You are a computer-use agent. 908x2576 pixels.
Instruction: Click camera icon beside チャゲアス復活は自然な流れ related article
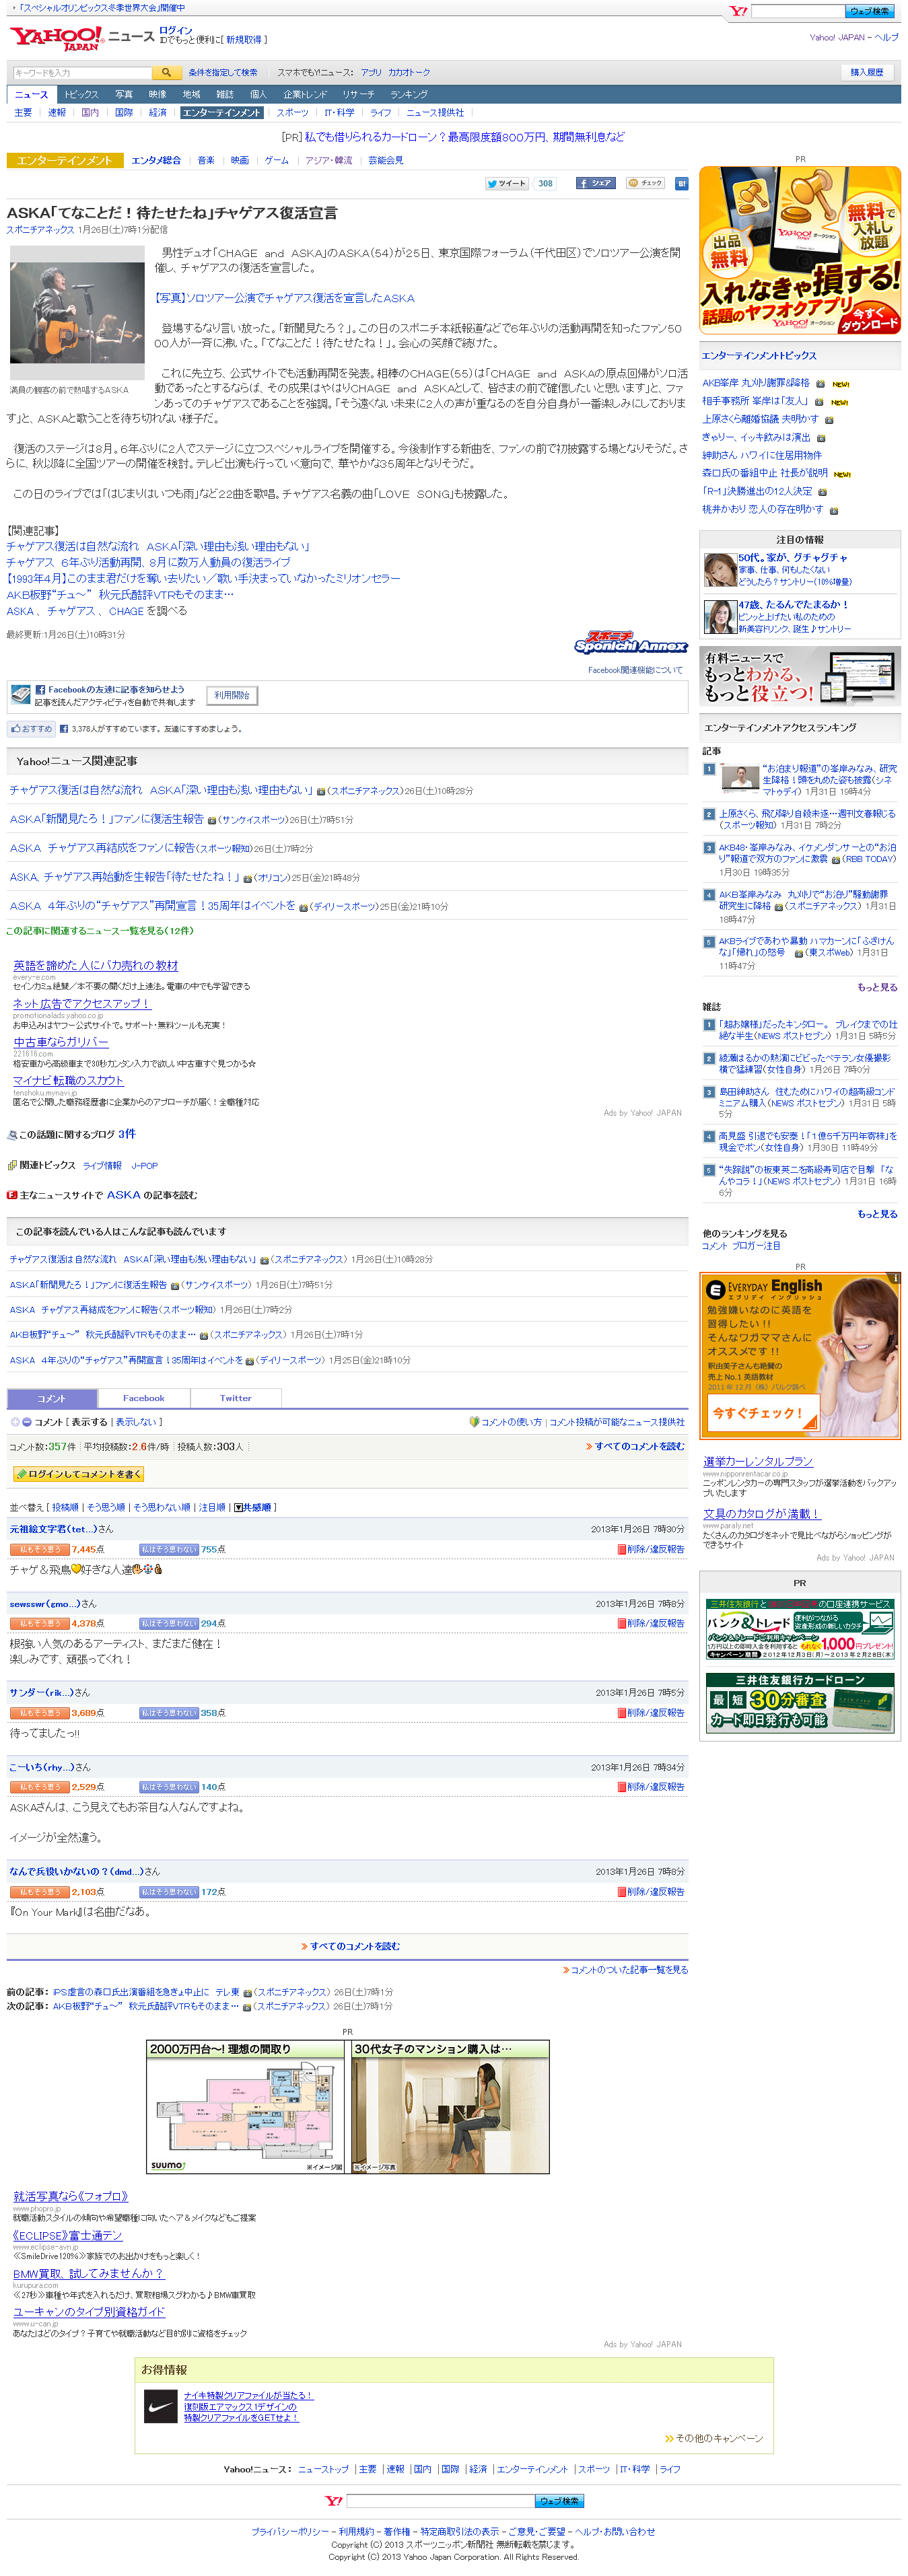coord(321,791)
